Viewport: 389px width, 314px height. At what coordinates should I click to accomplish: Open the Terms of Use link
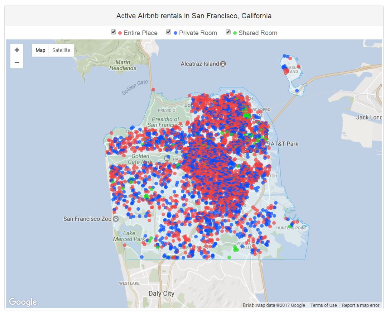(x=323, y=305)
